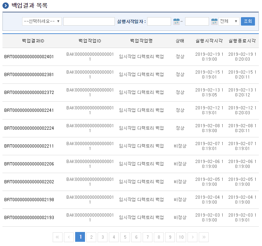Click the arrow icon beside 백업결과 목록 title
The image size is (262, 246).
[5, 6]
